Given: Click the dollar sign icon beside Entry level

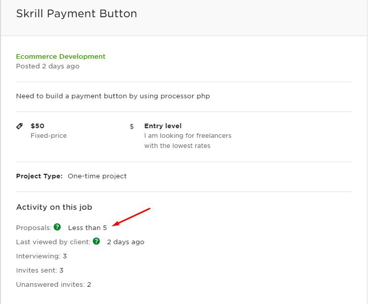Looking at the screenshot, I should click(132, 127).
